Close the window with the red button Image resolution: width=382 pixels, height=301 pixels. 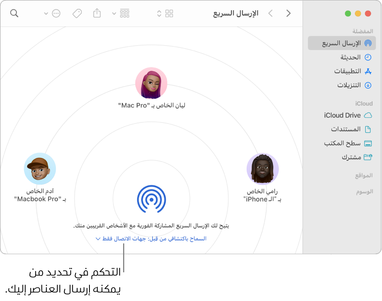(368, 14)
